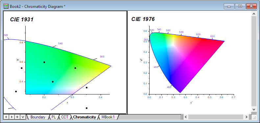Select the 480 wavelength label in CIE 1976
This screenshot has height=123, width=260.
156,67
